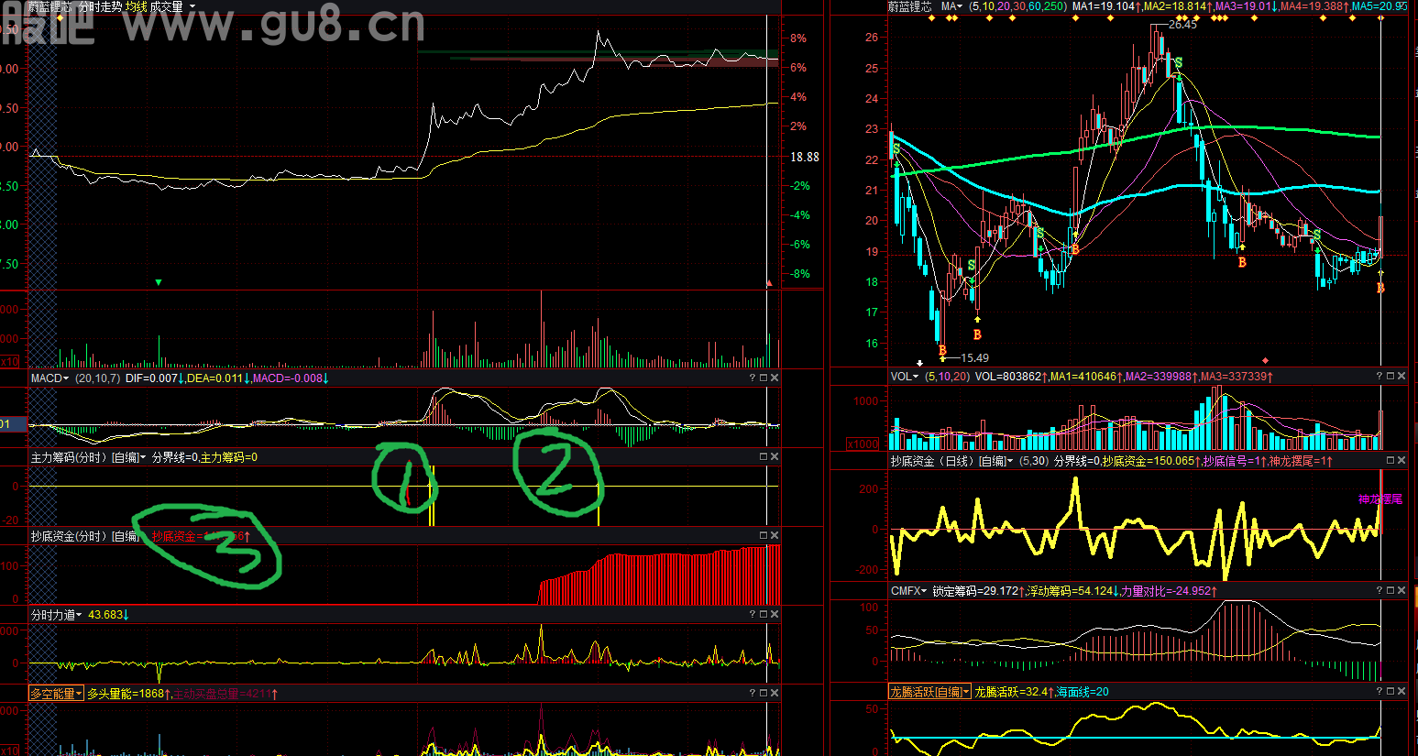This screenshot has width=1418, height=756.
Task: Close the 龙腾活跃 panel
Action: (1402, 691)
